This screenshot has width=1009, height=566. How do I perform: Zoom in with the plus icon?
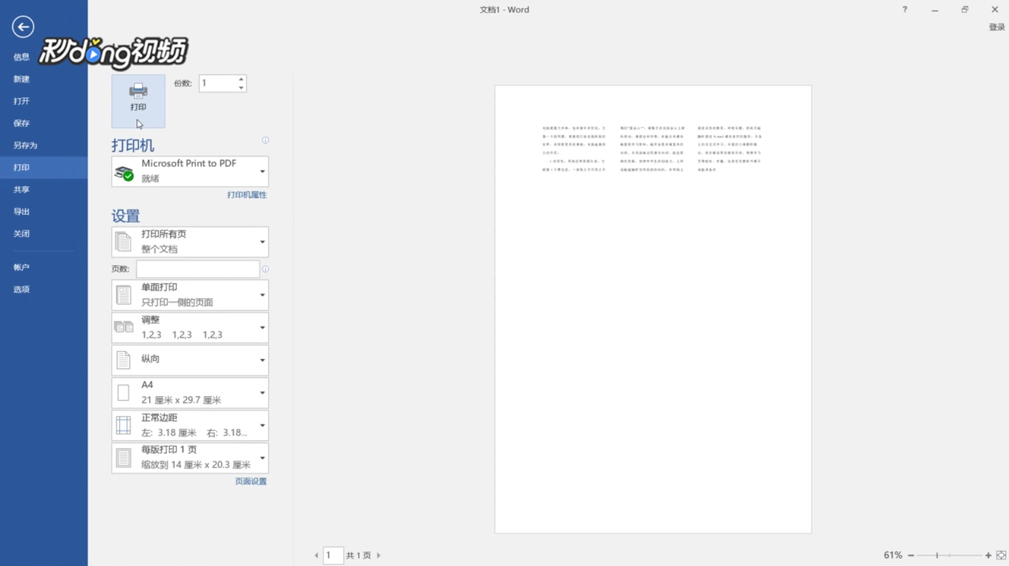point(988,555)
